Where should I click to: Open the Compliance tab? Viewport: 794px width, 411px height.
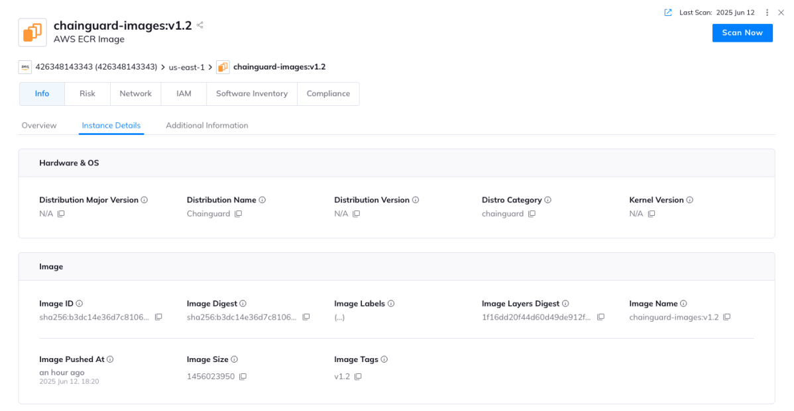[328, 93]
